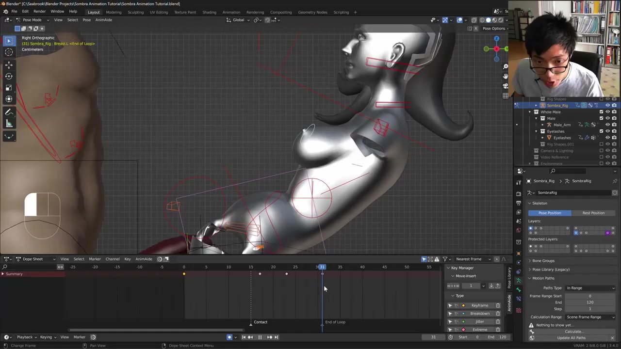Open the Pose menu in viewport header
The image size is (621, 349).
pyautogui.click(x=86, y=20)
